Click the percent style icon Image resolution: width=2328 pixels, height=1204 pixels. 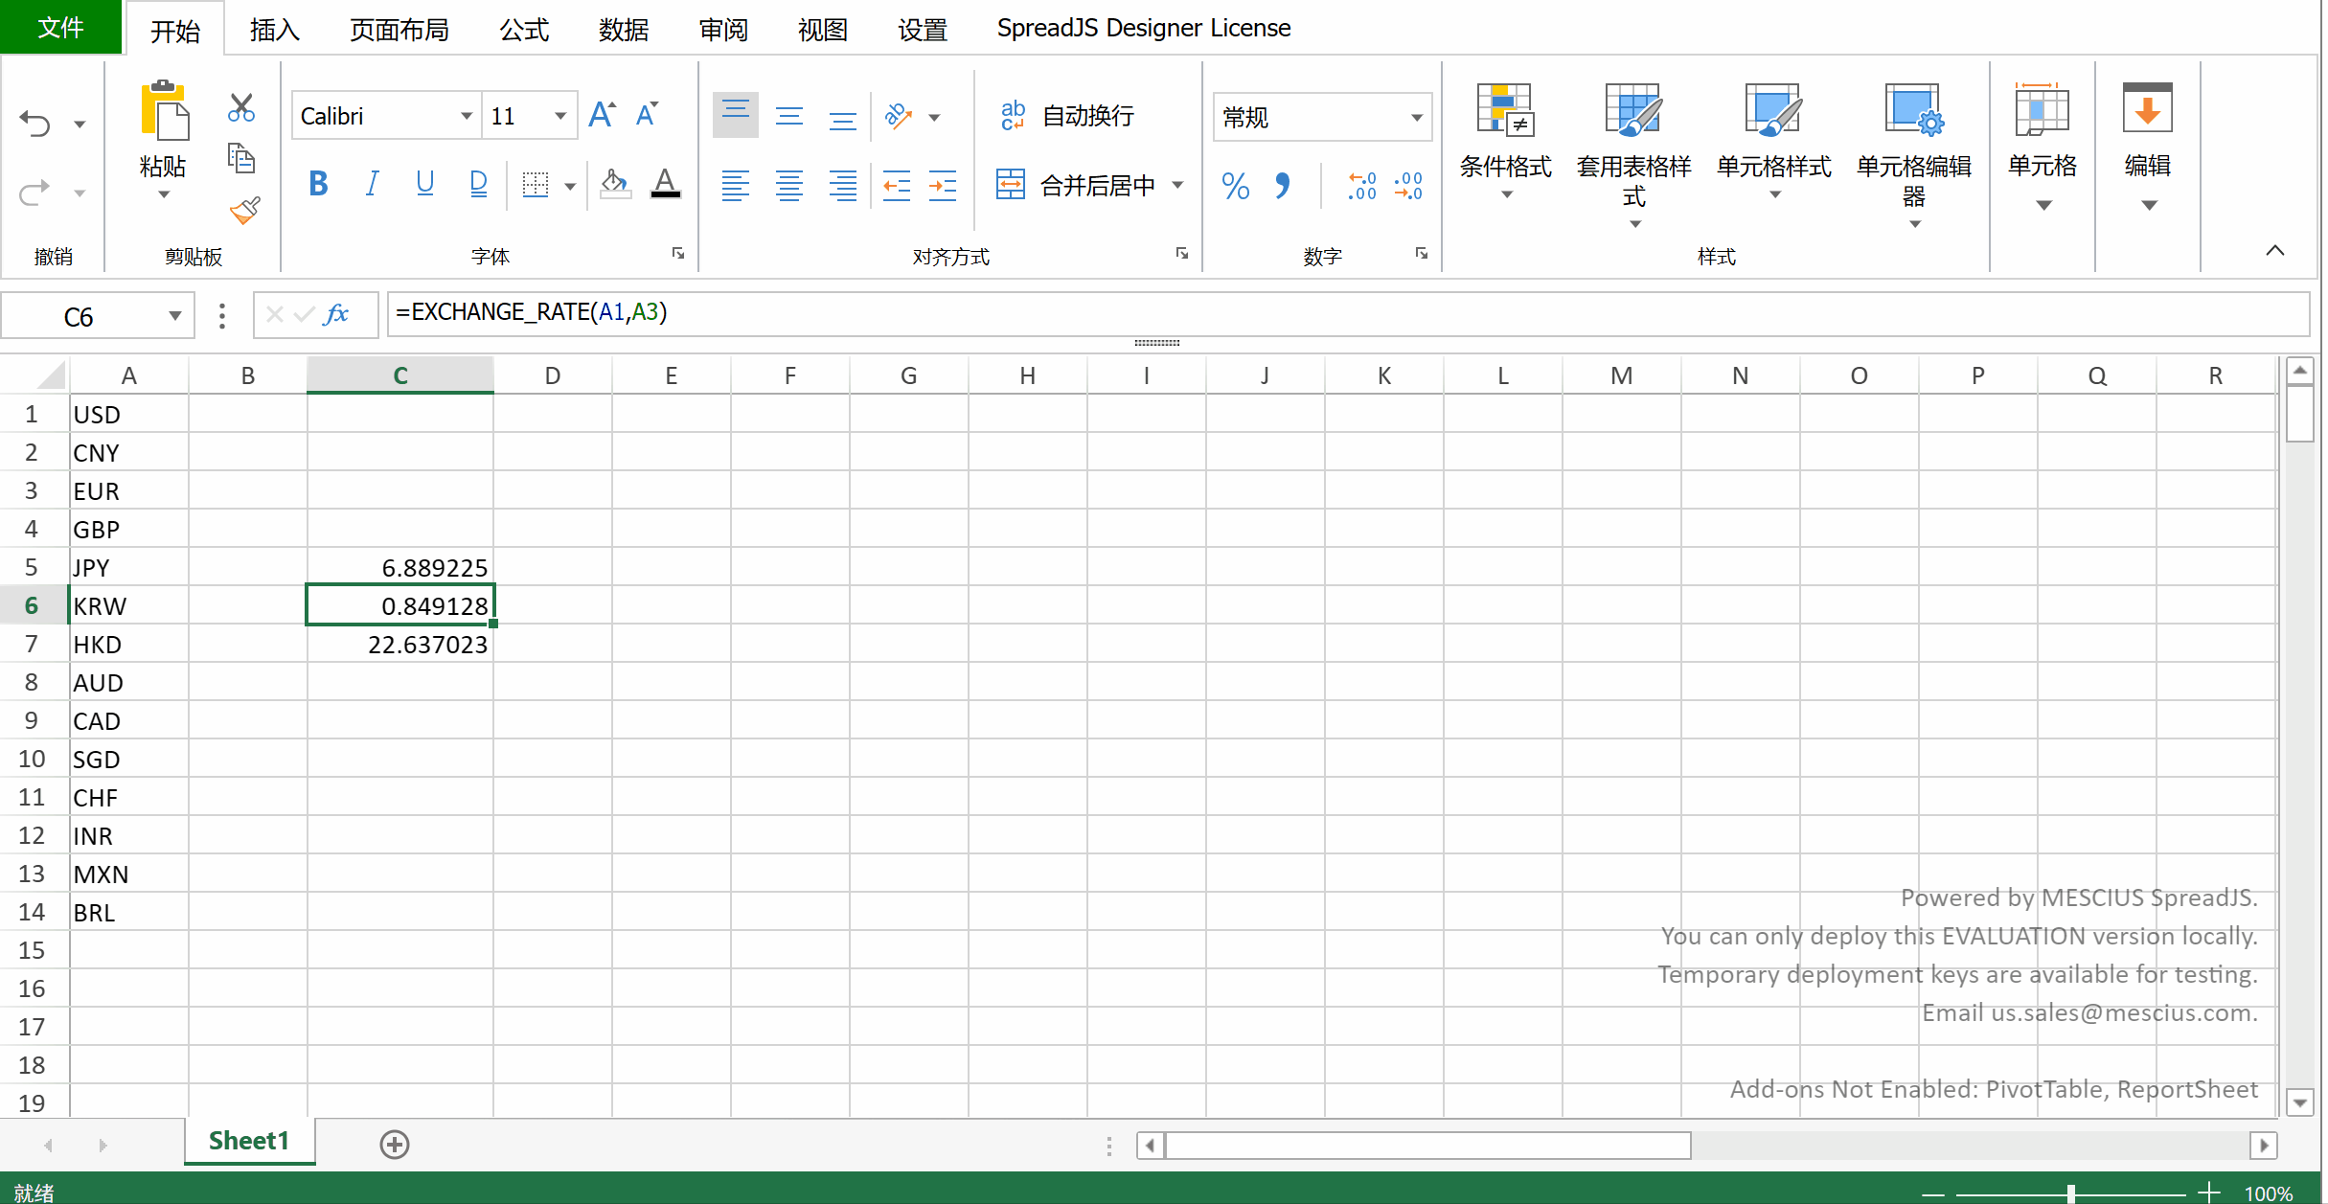(1235, 185)
